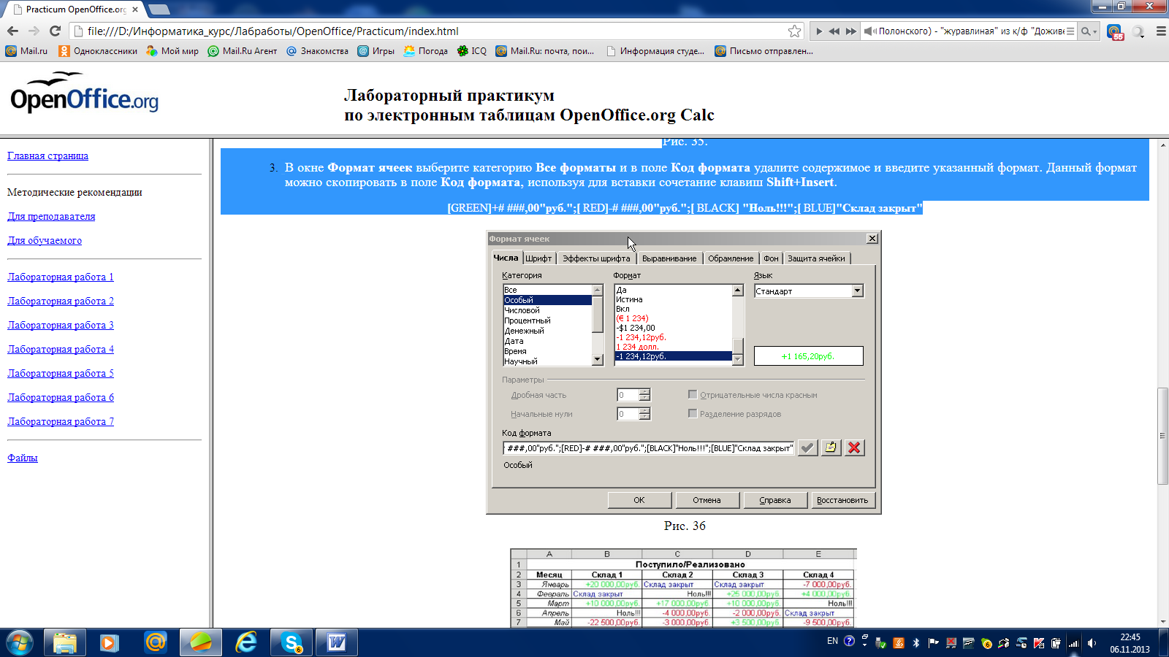
Task: Click the red X Remove format icon
Action: (854, 448)
